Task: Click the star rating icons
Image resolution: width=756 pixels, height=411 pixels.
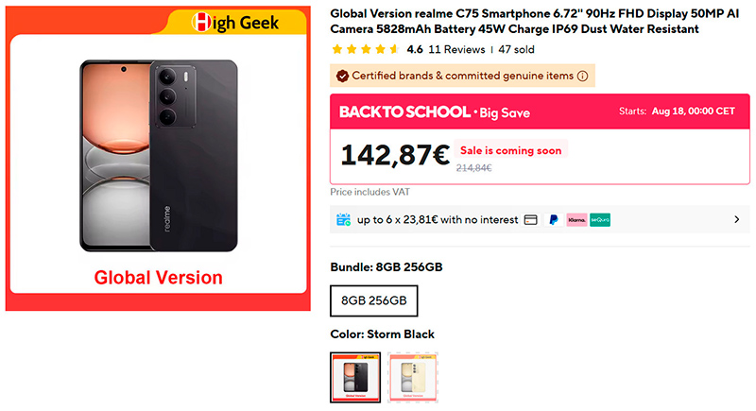Action: pos(366,49)
